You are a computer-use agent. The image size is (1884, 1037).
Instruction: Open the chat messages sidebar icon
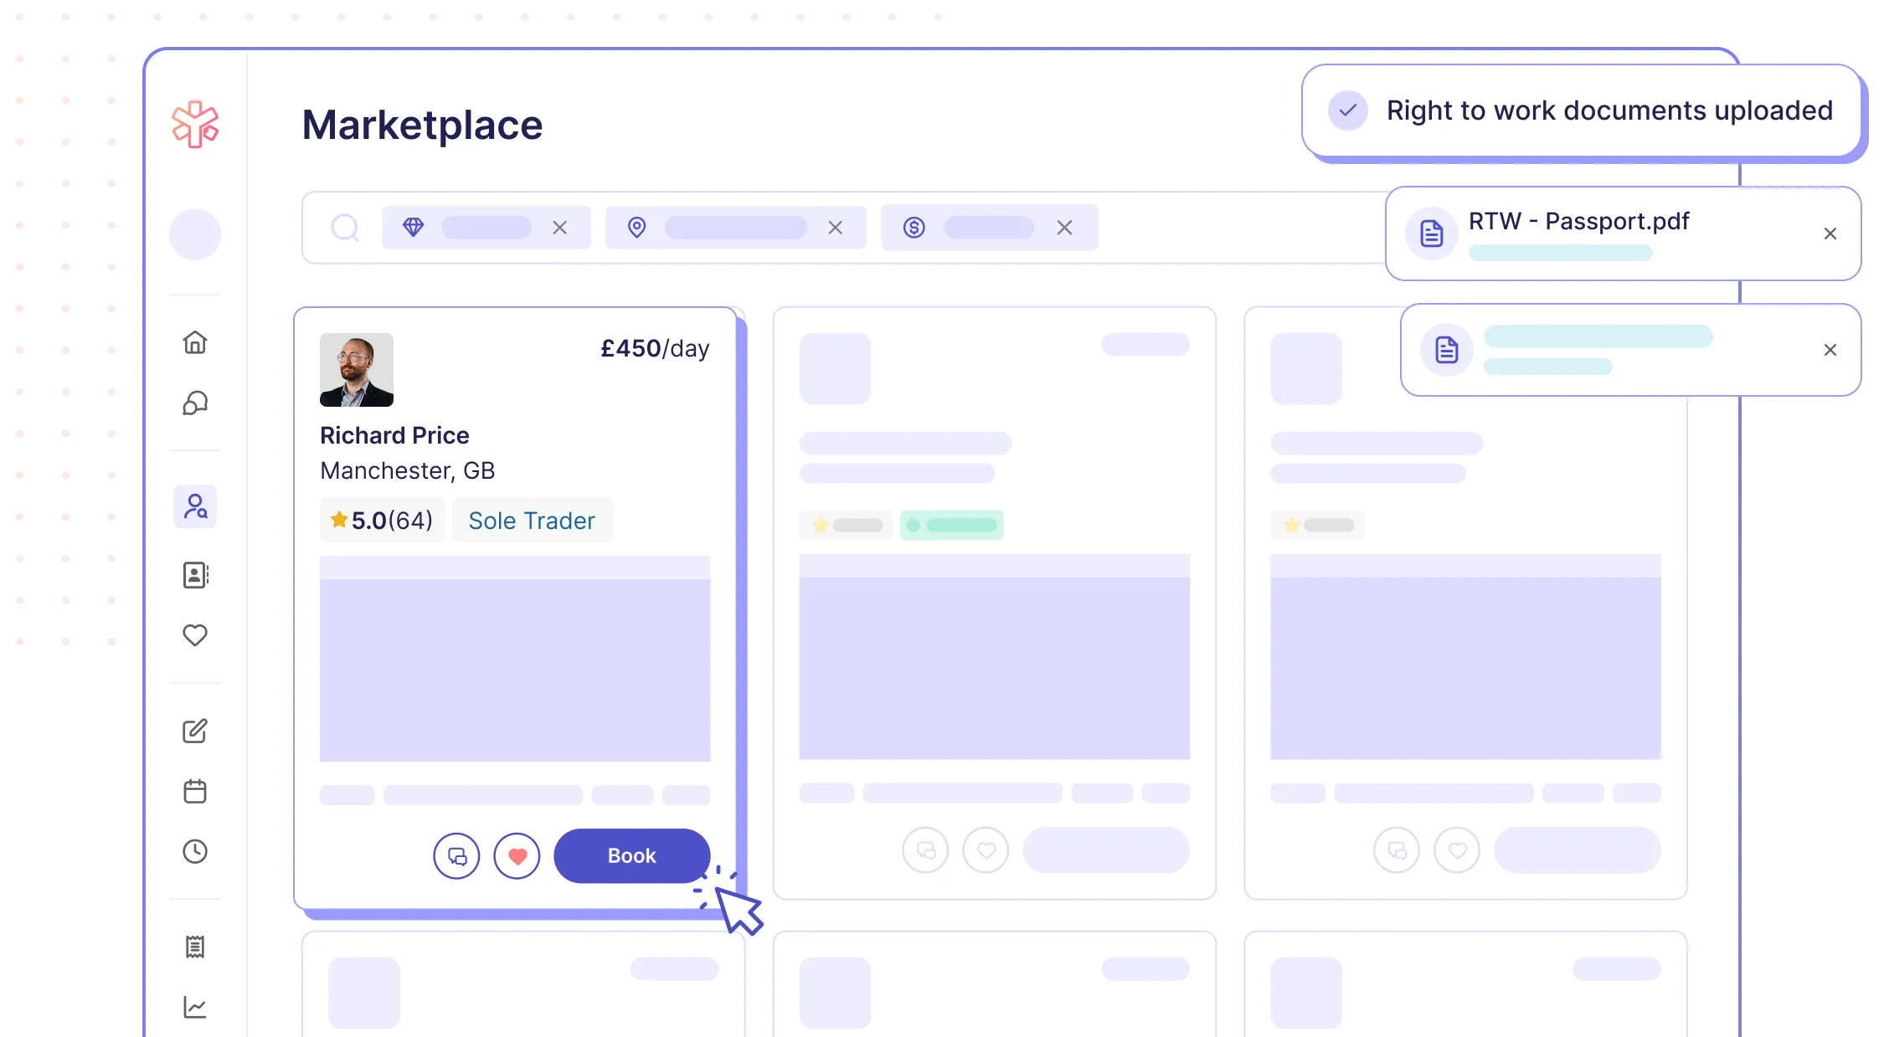click(195, 403)
